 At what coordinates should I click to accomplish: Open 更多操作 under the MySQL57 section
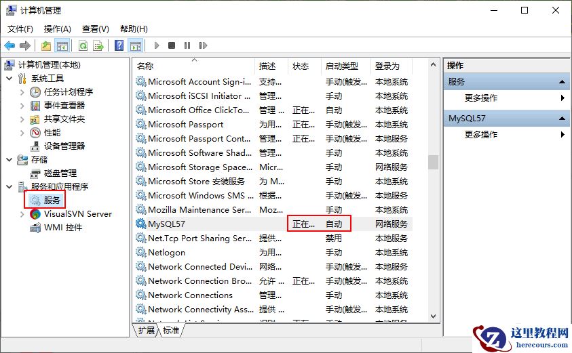[x=481, y=134]
